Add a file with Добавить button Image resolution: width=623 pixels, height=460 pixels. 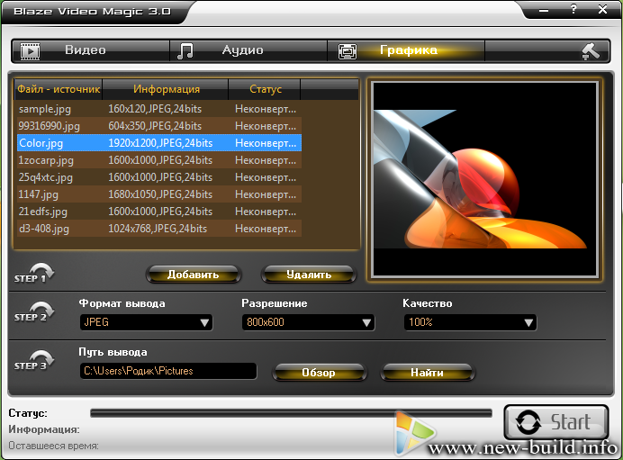[194, 275]
